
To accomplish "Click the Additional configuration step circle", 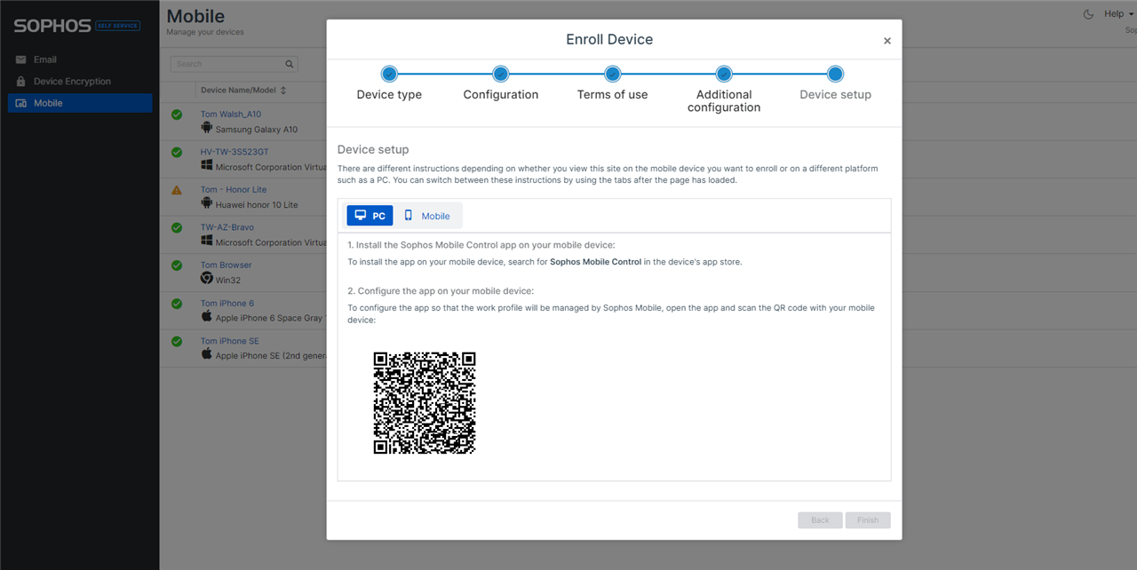I will click(x=724, y=74).
